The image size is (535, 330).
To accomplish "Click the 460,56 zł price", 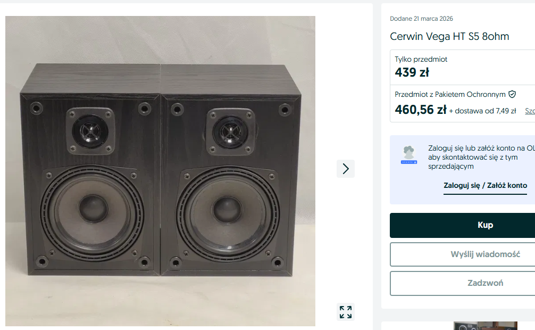I will pos(420,110).
